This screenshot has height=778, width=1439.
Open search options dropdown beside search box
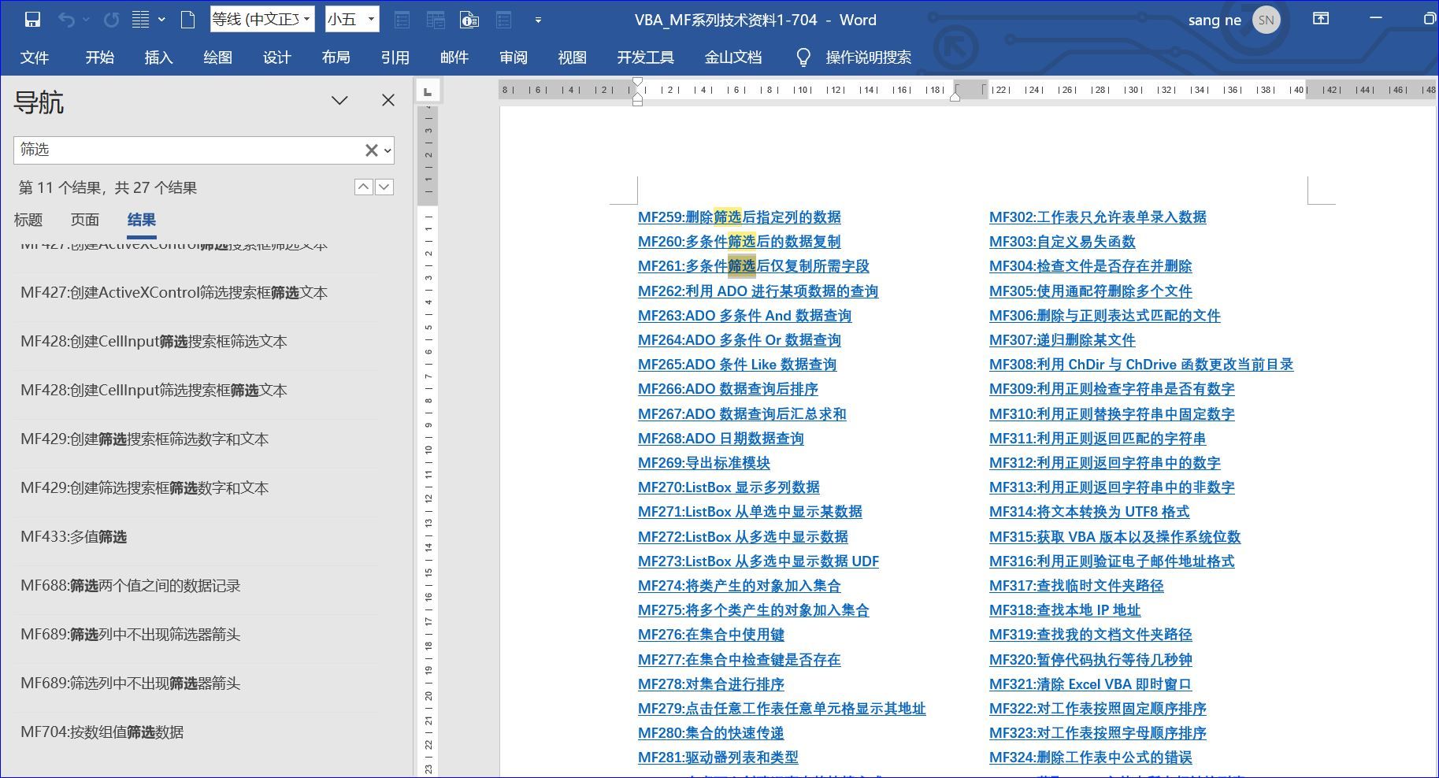coord(388,150)
